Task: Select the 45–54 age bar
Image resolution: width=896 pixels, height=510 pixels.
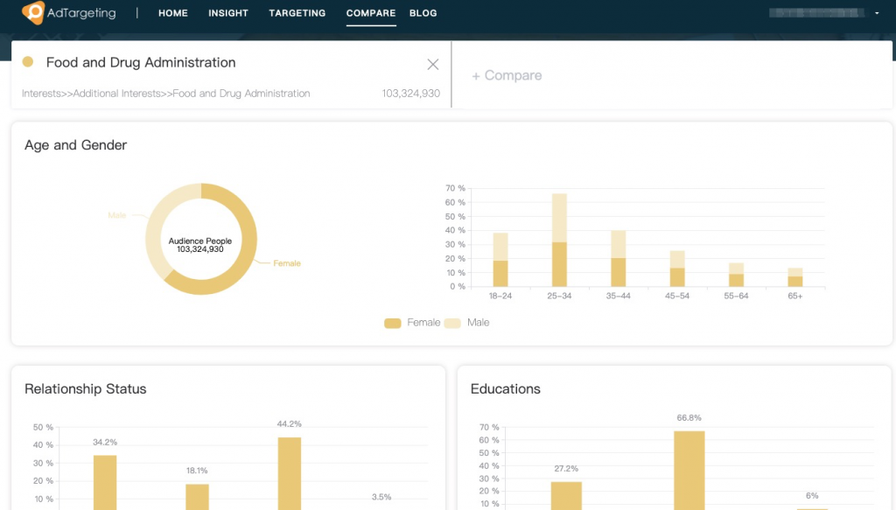Action: [677, 269]
